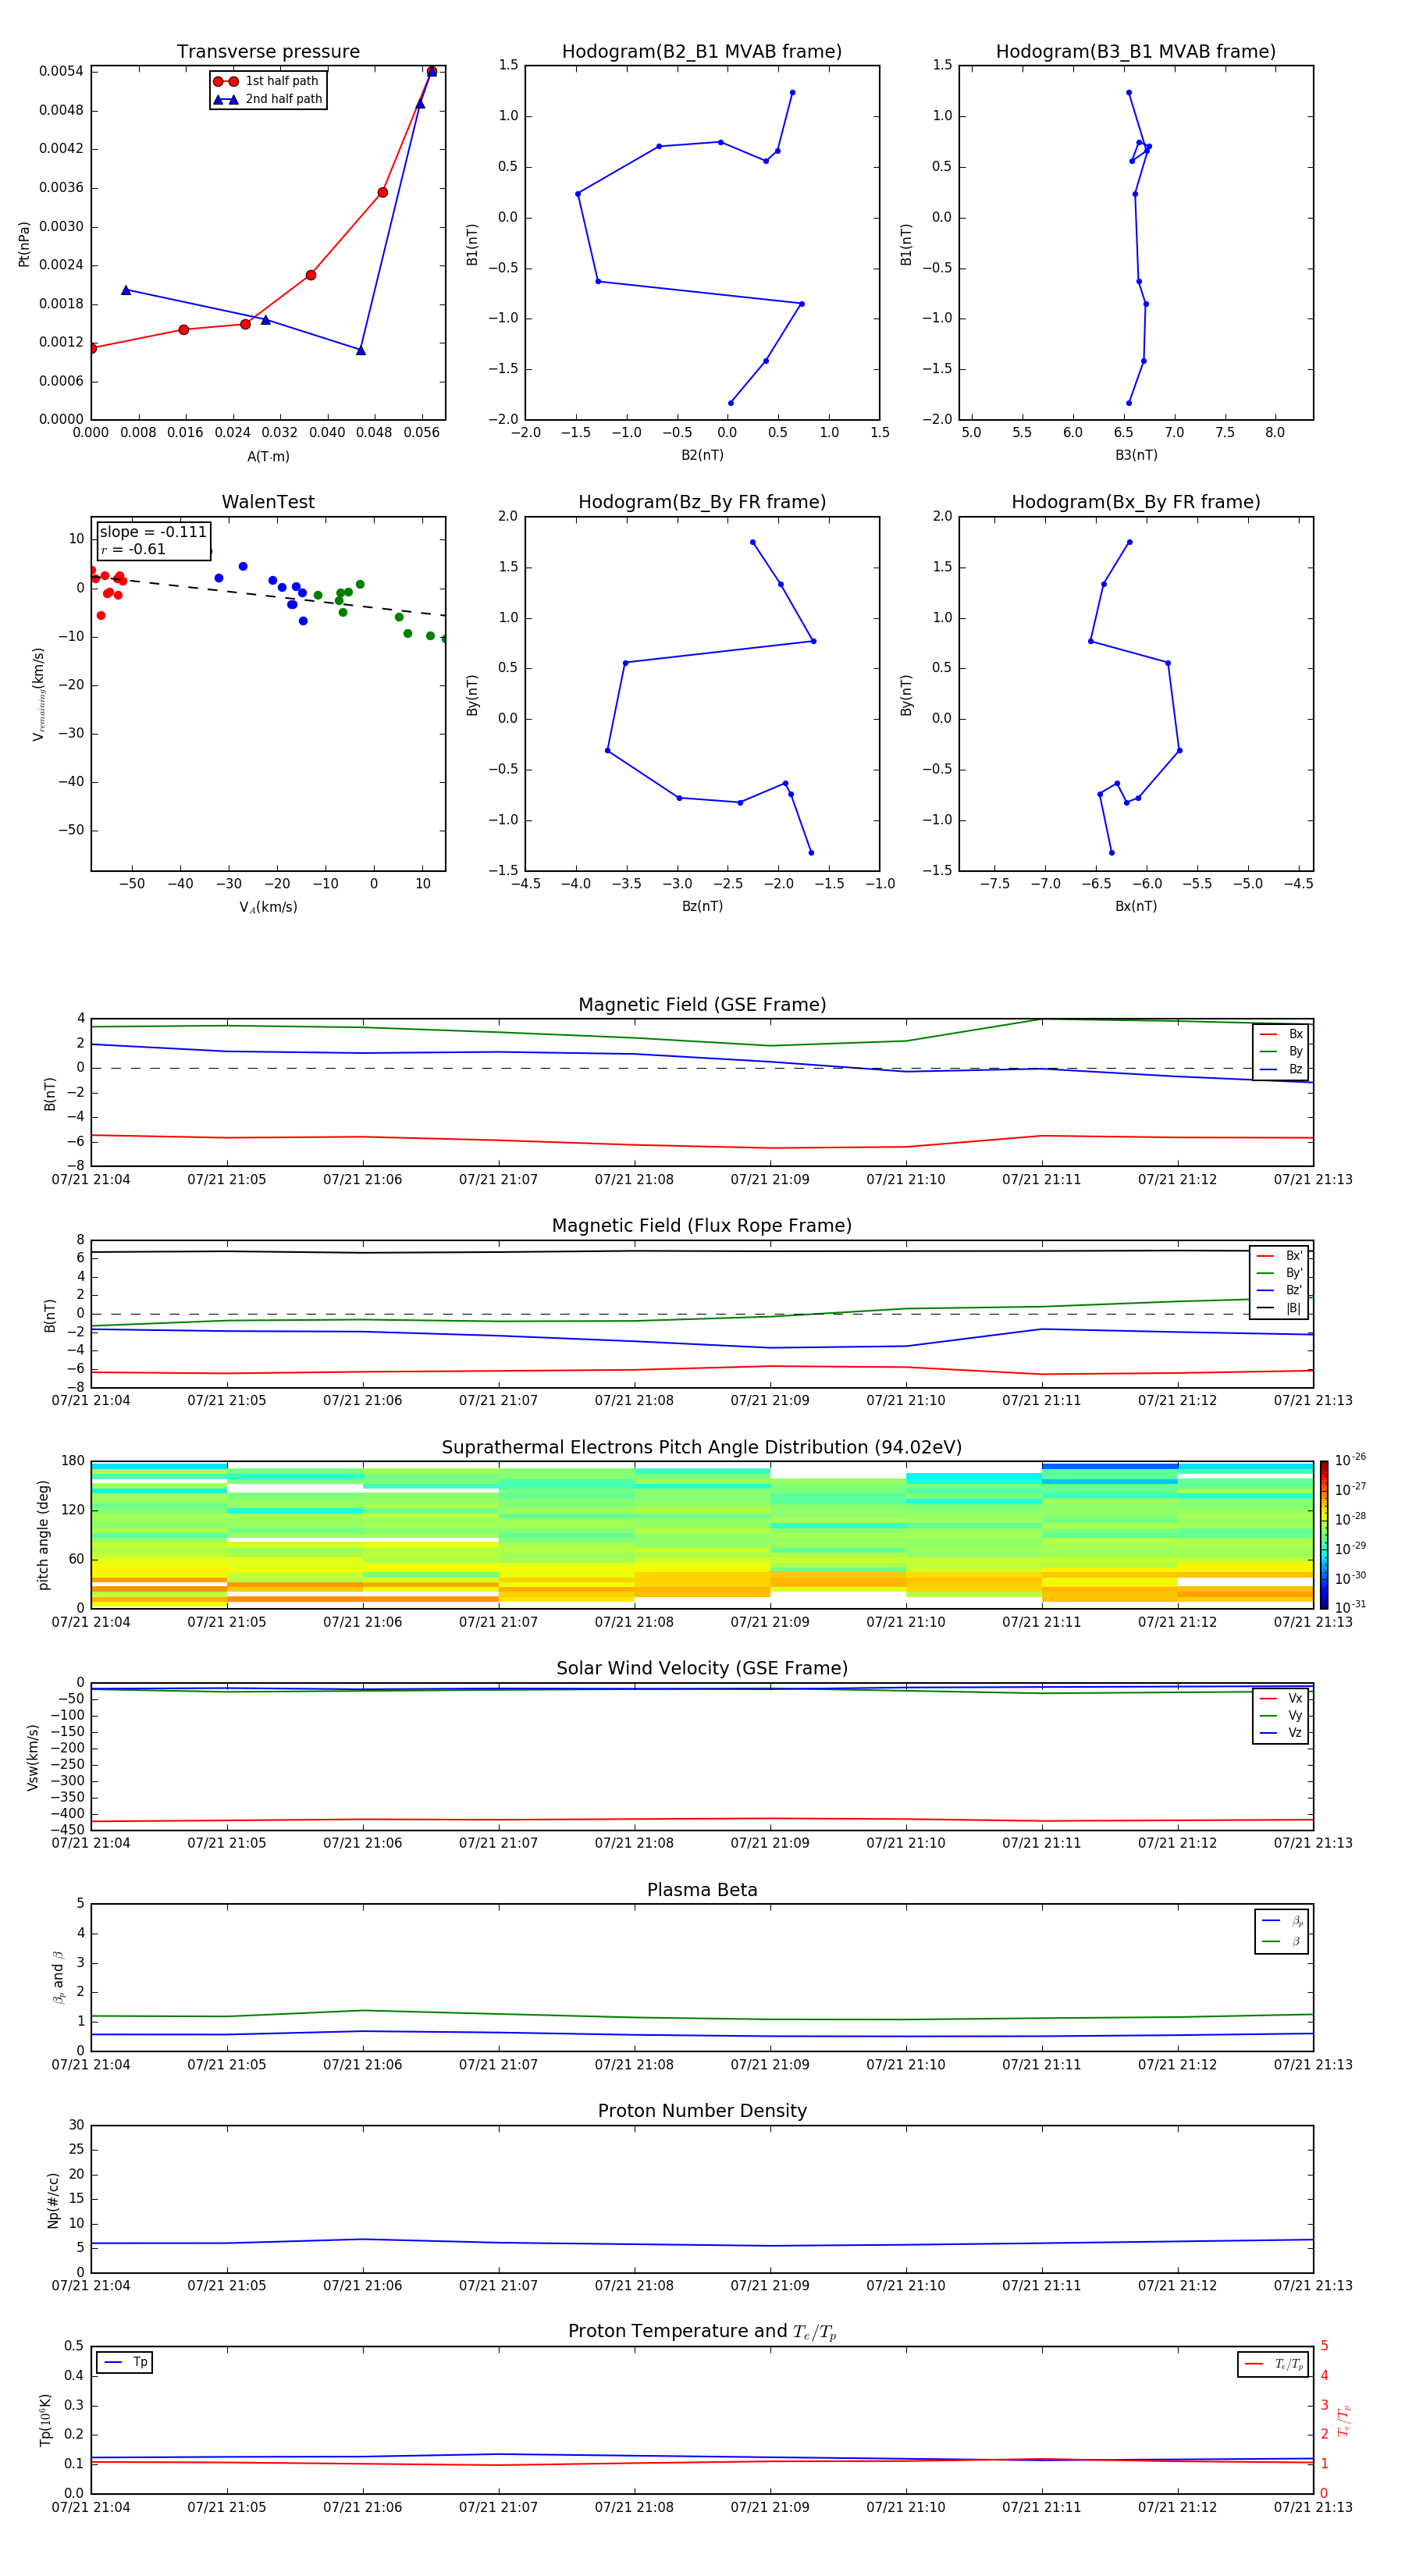The width and height of the screenshot is (1405, 2576).
Task: Click the 'B2(nT)' axis label
Action: 702,455
